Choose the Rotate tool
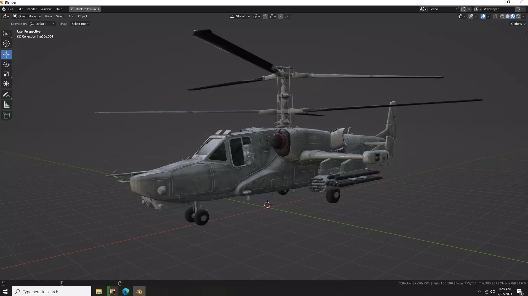528x296 pixels. (6, 64)
